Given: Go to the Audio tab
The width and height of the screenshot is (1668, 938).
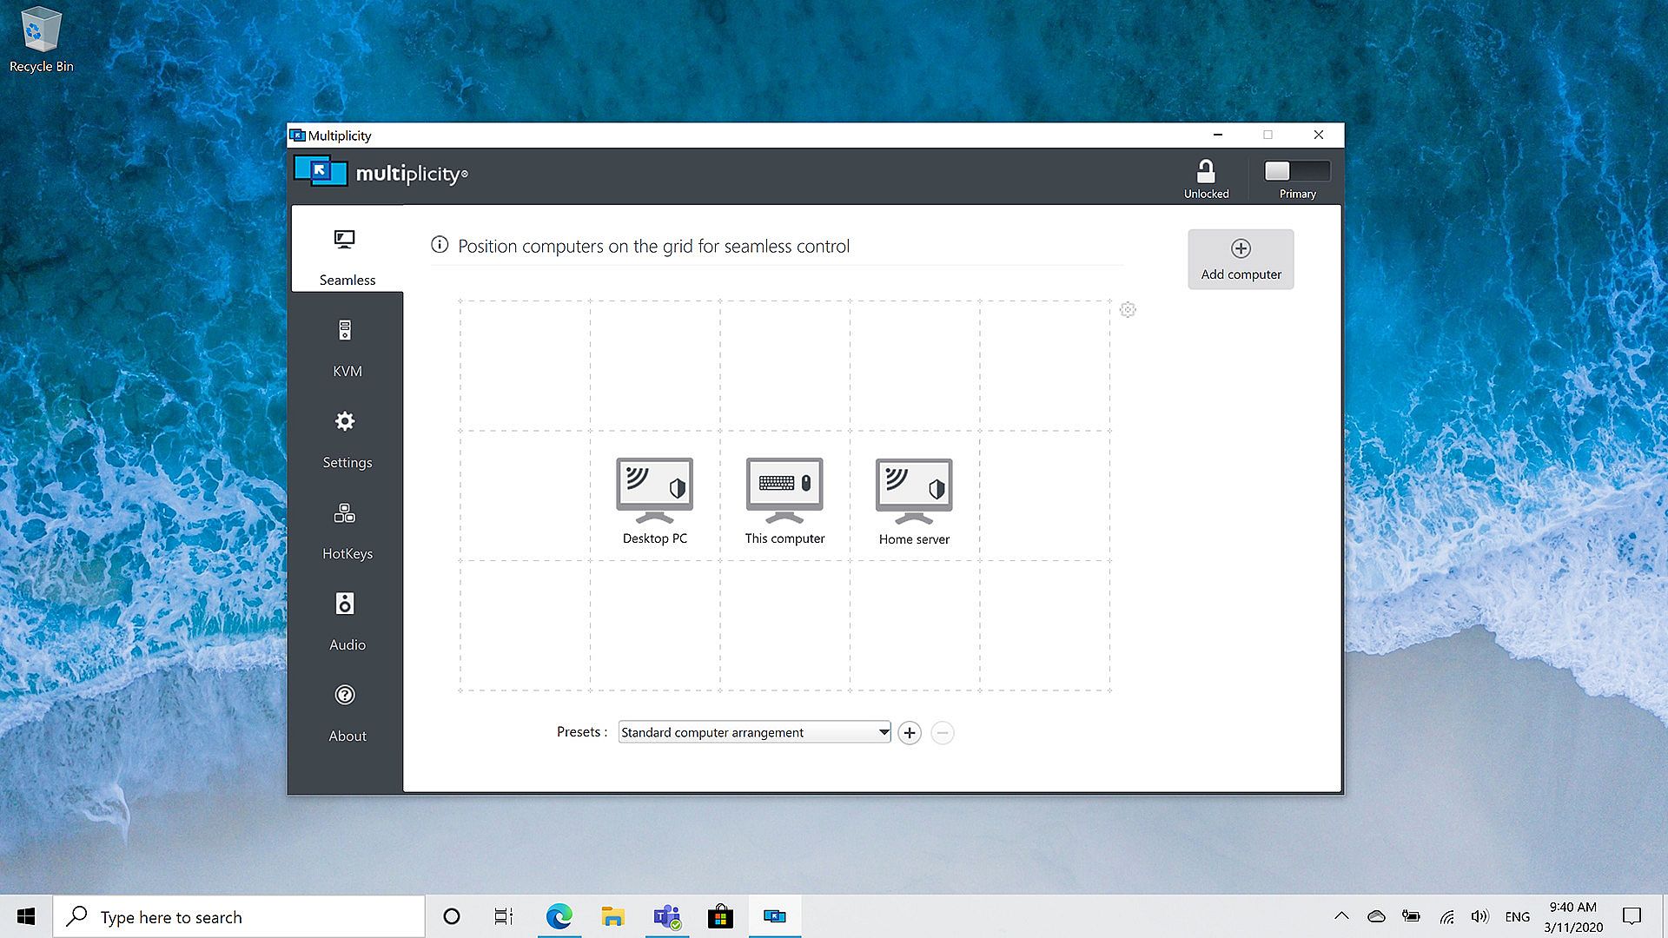Looking at the screenshot, I should tap(347, 621).
